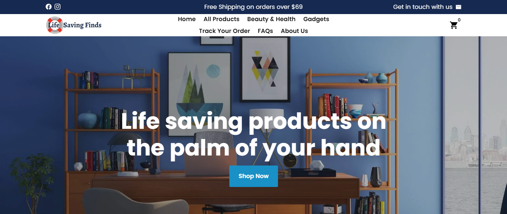This screenshot has height=214, width=507.
Task: Click the envelope mail icon
Action: pos(458,7)
